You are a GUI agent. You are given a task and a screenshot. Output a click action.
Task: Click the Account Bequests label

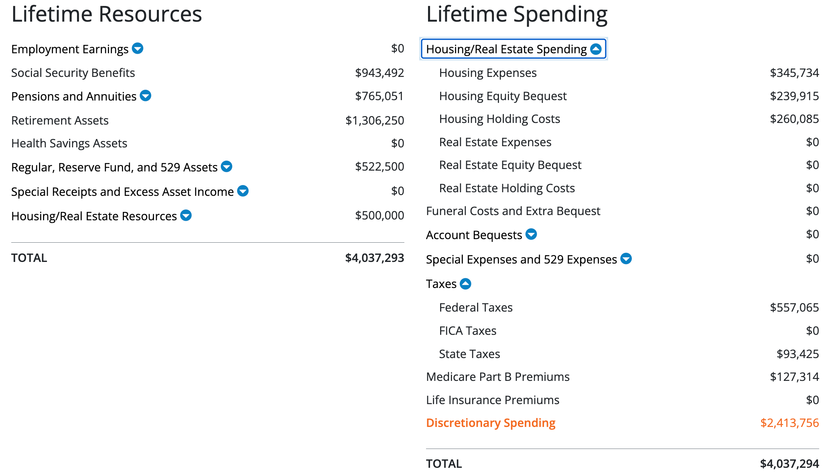pyautogui.click(x=474, y=235)
